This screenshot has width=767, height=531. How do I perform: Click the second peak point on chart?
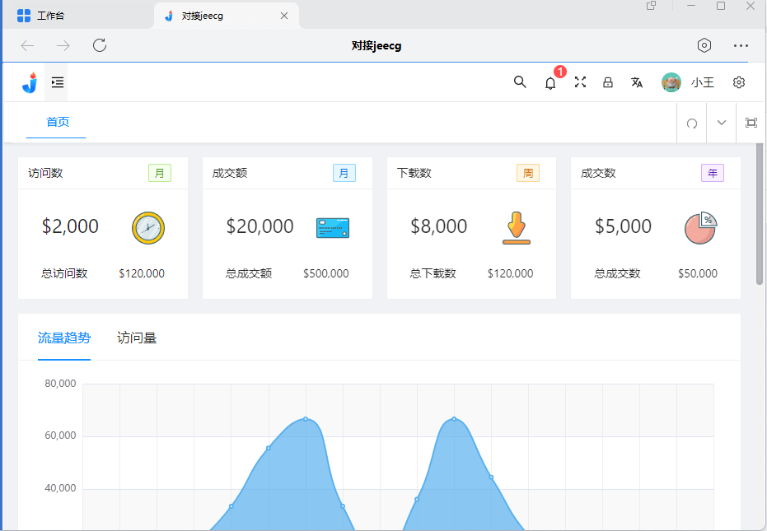tap(454, 419)
